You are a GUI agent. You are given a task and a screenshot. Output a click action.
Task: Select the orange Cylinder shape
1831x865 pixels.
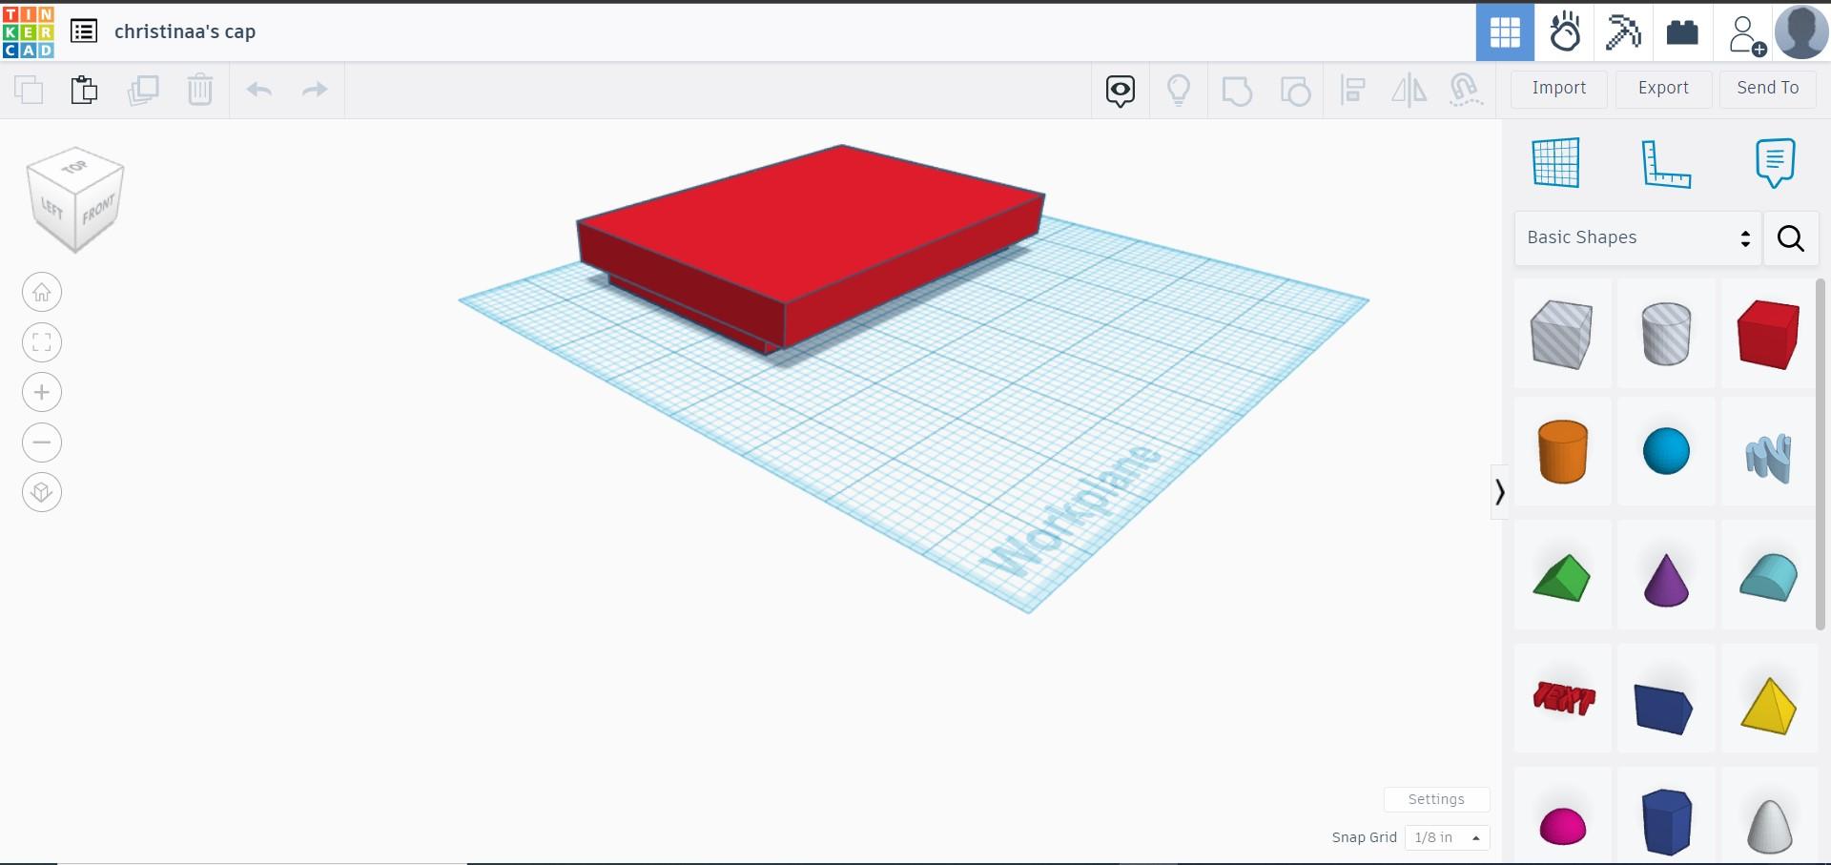pyautogui.click(x=1562, y=452)
